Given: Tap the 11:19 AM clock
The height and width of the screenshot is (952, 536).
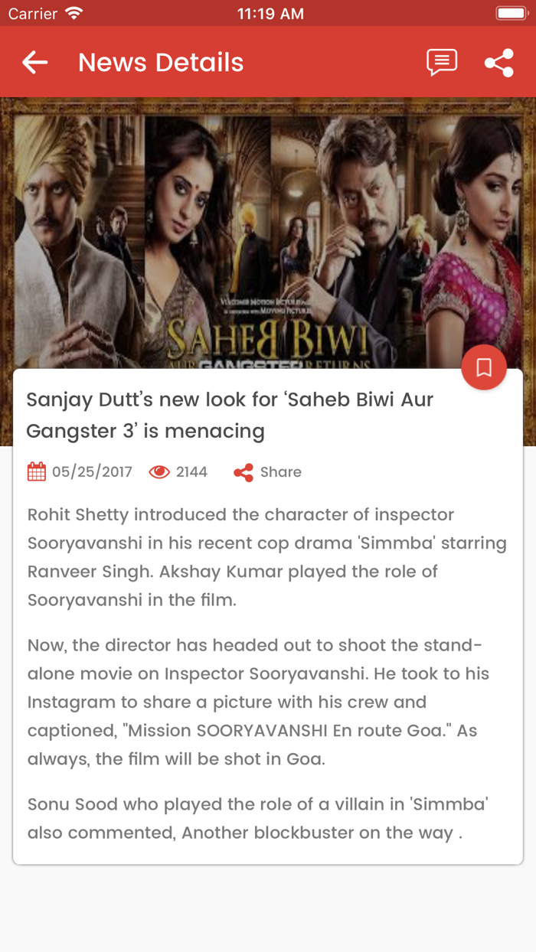Looking at the screenshot, I should 270,13.
